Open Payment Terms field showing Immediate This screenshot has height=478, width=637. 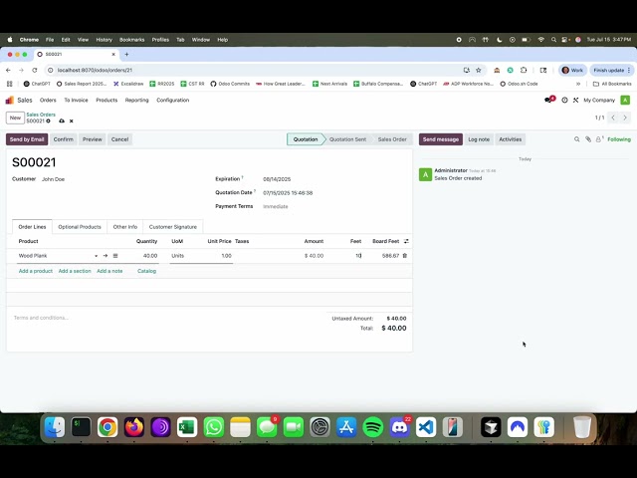coord(276,206)
